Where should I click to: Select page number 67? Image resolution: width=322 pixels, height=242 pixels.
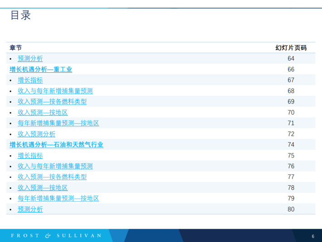click(x=291, y=80)
